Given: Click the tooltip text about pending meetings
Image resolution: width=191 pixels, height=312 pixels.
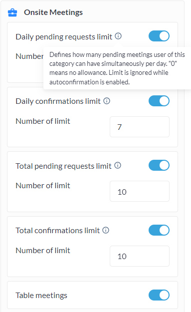Looking at the screenshot, I should pyautogui.click(x=117, y=68).
